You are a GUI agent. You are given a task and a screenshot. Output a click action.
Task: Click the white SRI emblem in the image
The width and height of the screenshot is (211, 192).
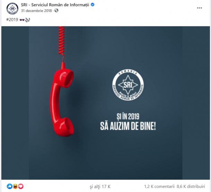(x=128, y=85)
